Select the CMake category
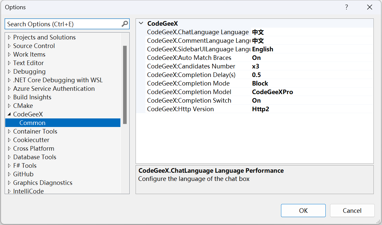 23,106
